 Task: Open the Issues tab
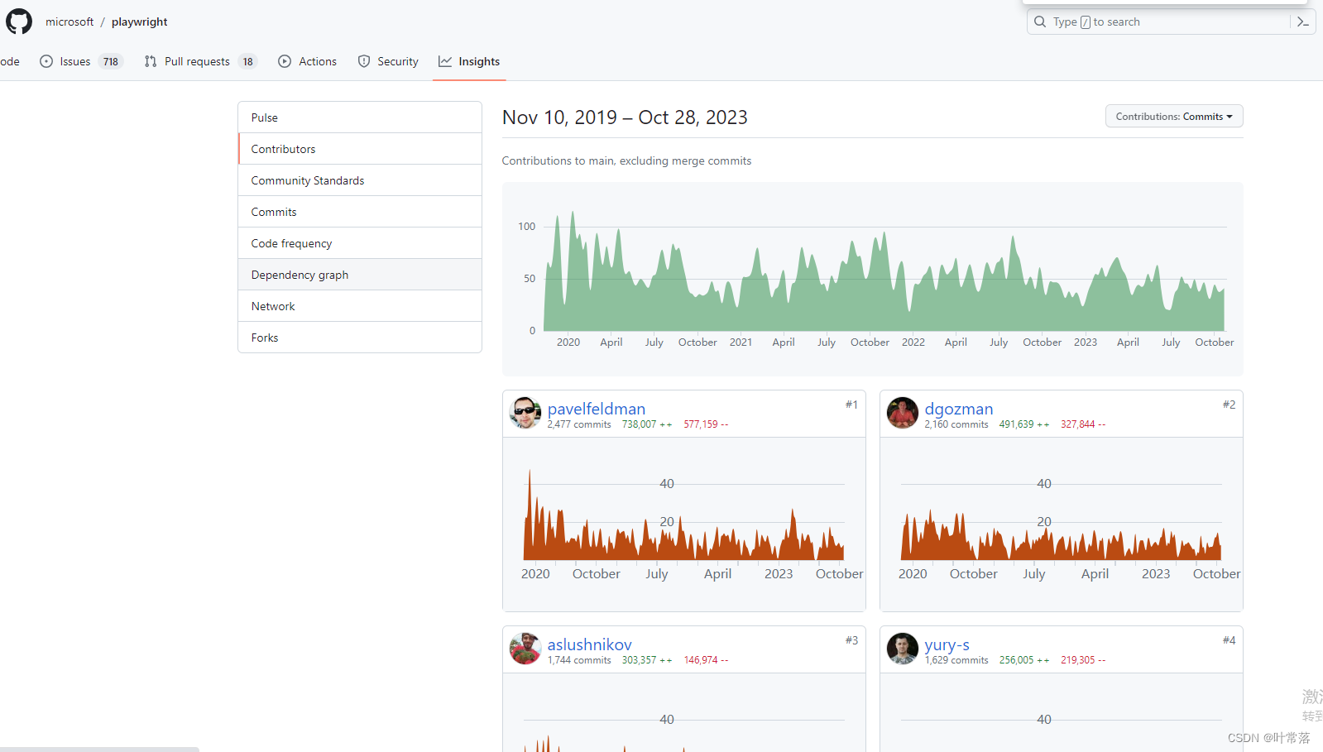[x=81, y=61]
